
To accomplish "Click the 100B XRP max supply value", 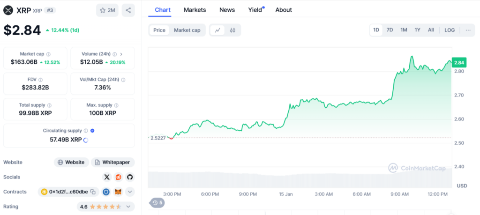I will coord(103,113).
